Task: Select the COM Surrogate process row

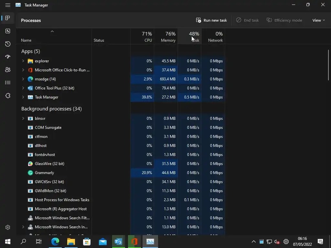Action: [x=120, y=128]
